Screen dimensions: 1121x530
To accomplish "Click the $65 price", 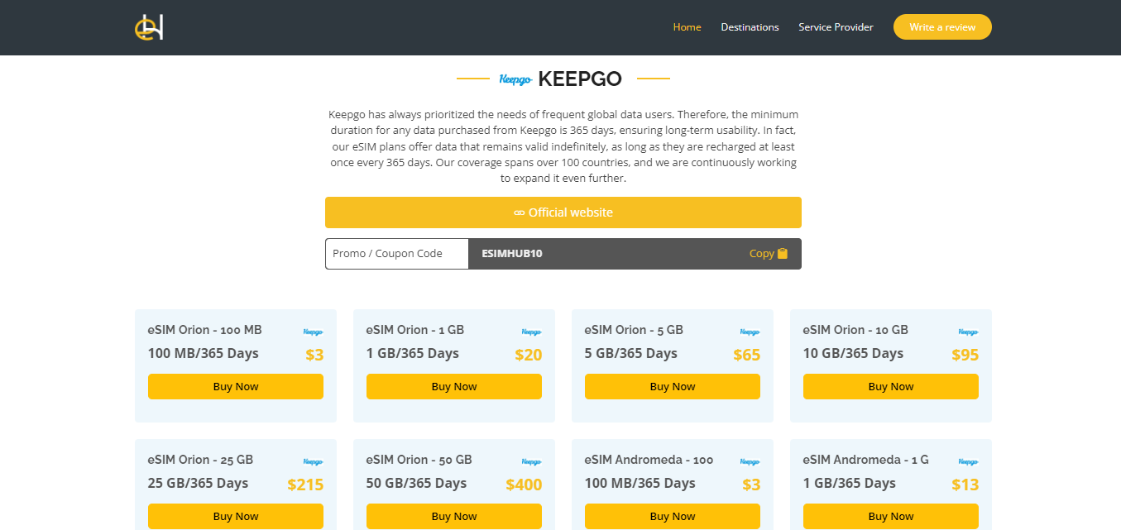I will coord(746,356).
